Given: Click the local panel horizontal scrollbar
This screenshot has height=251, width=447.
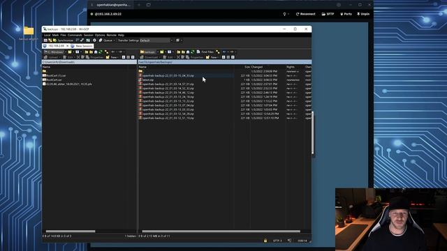Looking at the screenshot, I should point(71,231).
